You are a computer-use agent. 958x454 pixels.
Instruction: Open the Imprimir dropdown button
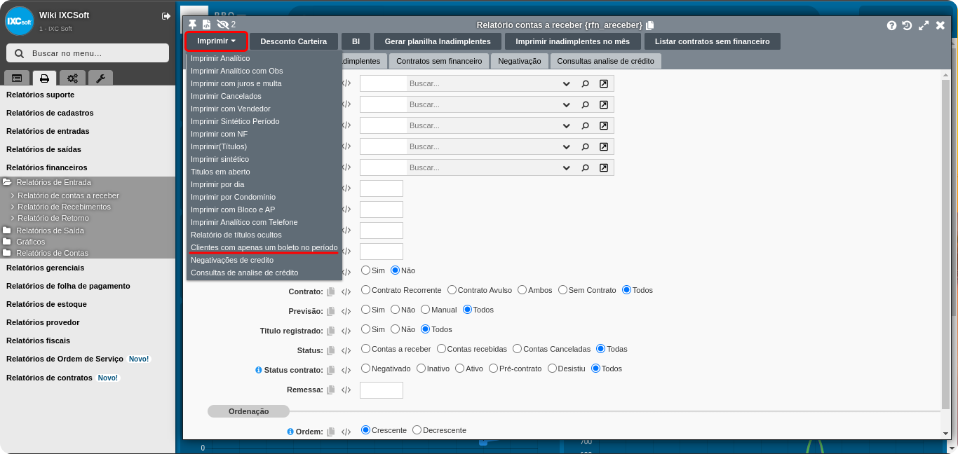[216, 41]
